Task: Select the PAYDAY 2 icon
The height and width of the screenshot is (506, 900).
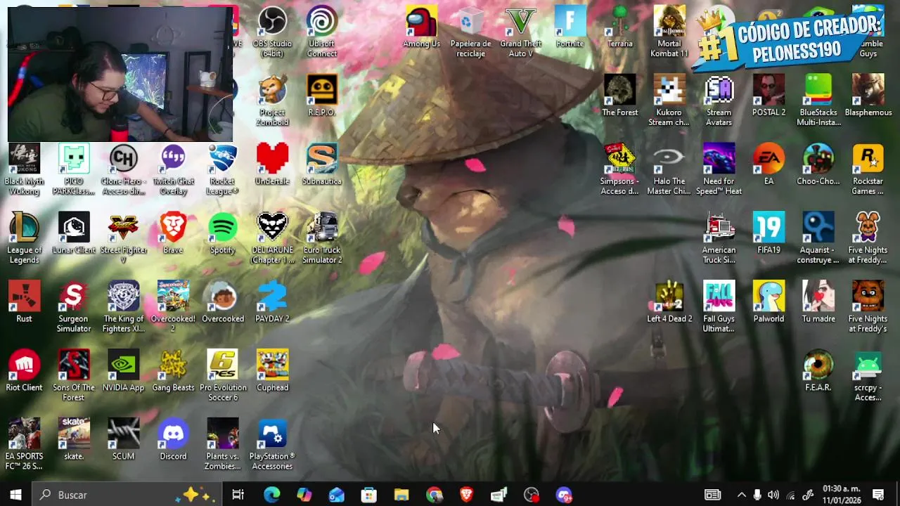Action: [x=272, y=303]
